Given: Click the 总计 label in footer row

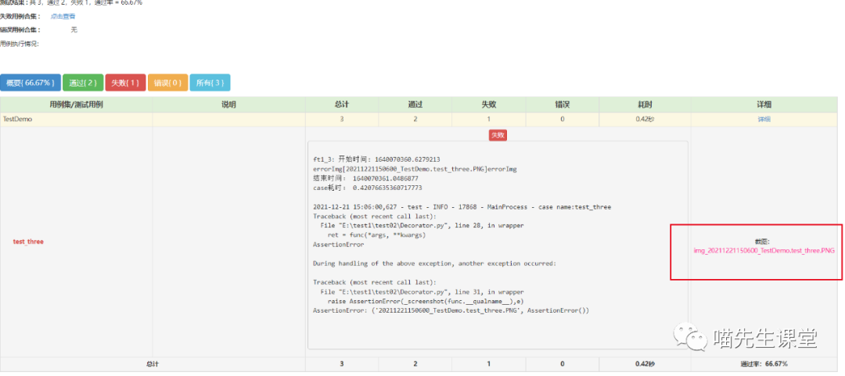Looking at the screenshot, I should (x=153, y=364).
